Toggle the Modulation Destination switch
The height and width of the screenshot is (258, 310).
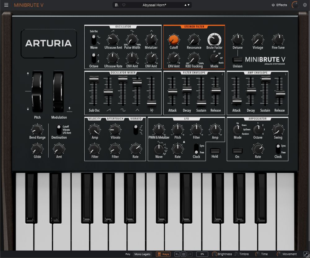click(x=59, y=129)
